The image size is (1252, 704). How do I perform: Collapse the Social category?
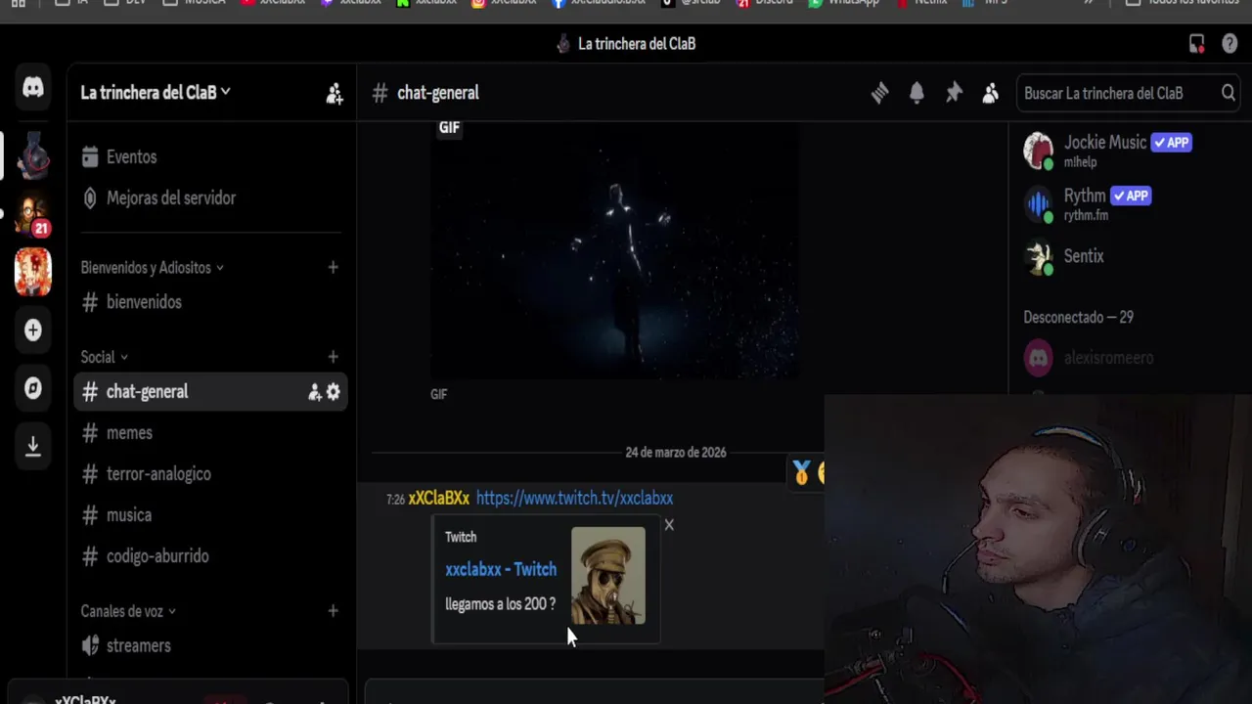coord(105,357)
